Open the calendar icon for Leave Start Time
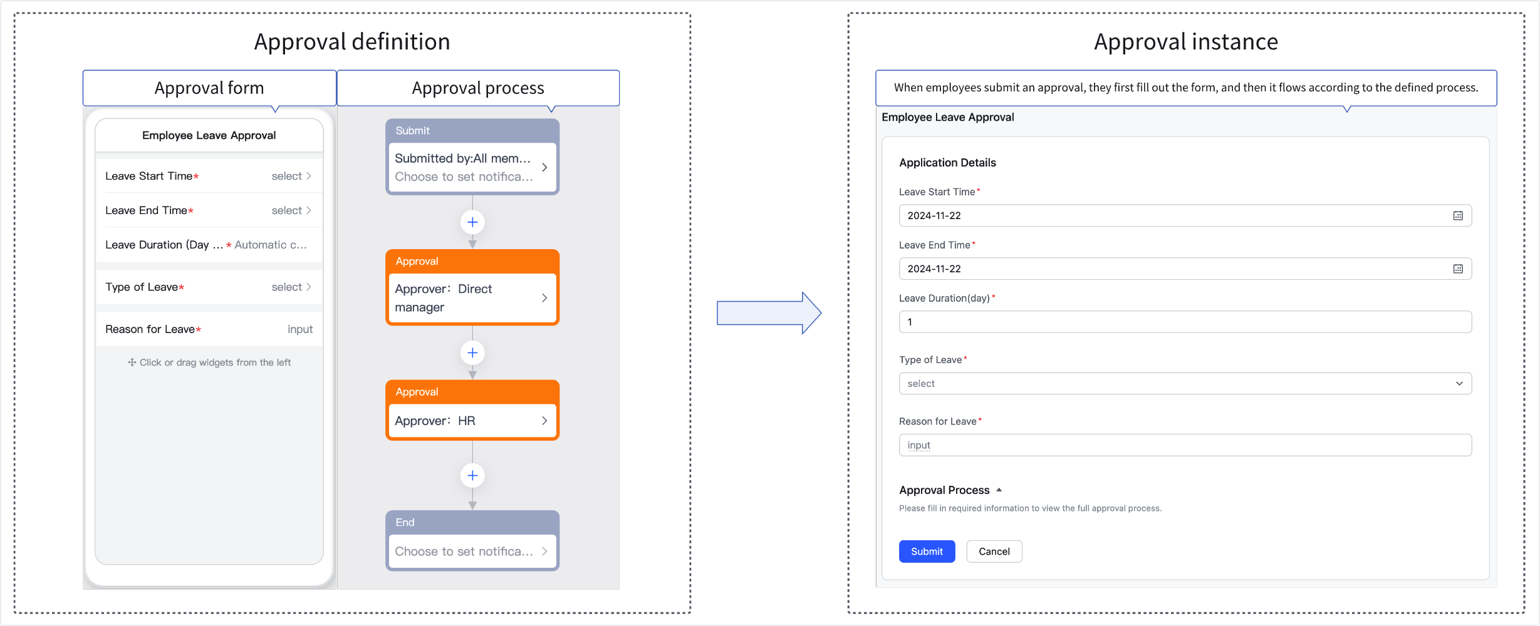This screenshot has width=1540, height=626. point(1458,216)
